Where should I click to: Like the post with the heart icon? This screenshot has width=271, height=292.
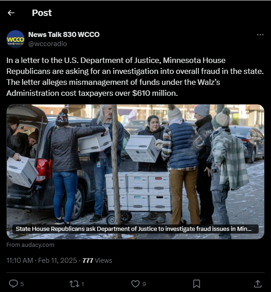pos(135,284)
